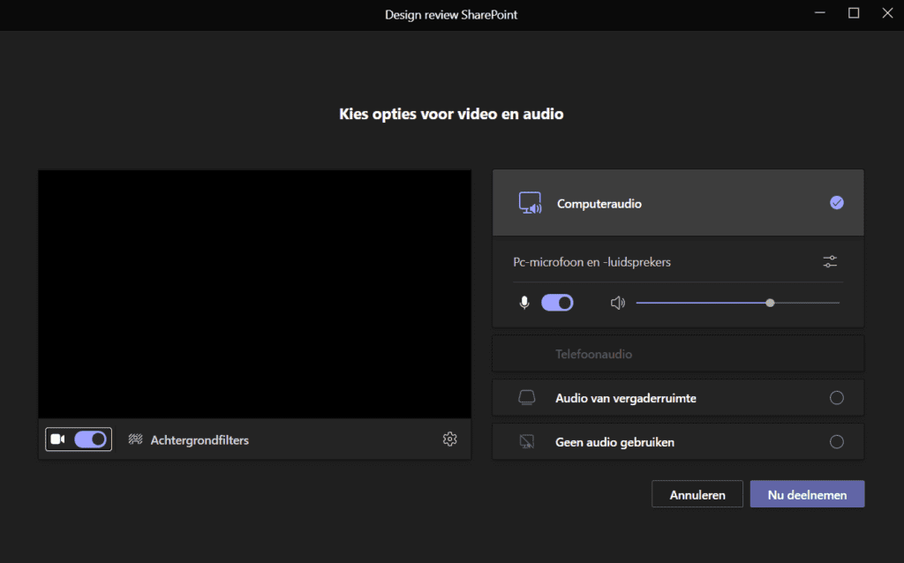Viewport: 904px width, 563px height.
Task: Maximize the meeting window
Action: point(854,12)
